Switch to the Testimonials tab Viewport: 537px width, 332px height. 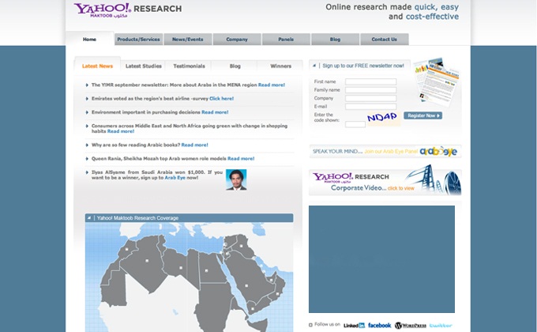[189, 66]
